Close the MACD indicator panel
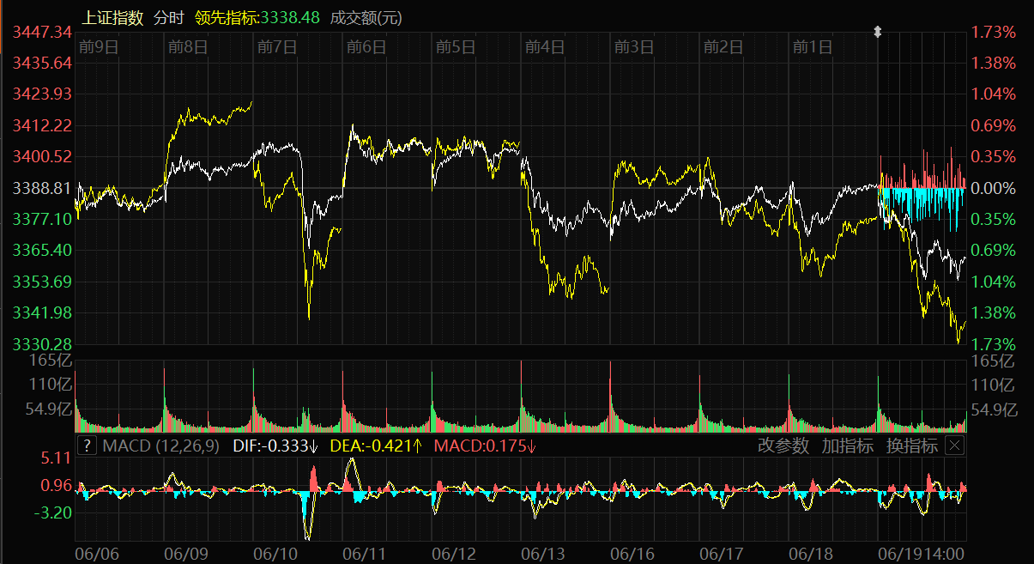 [954, 446]
